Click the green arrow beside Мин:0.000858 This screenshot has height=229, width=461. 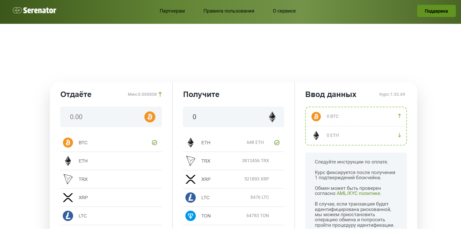click(160, 94)
